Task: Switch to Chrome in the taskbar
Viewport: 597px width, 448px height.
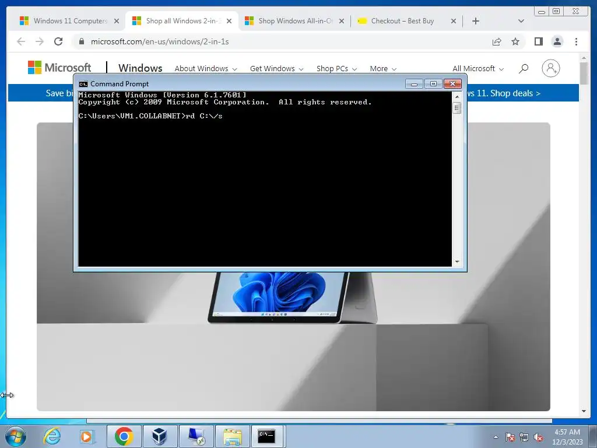Action: pyautogui.click(x=124, y=436)
